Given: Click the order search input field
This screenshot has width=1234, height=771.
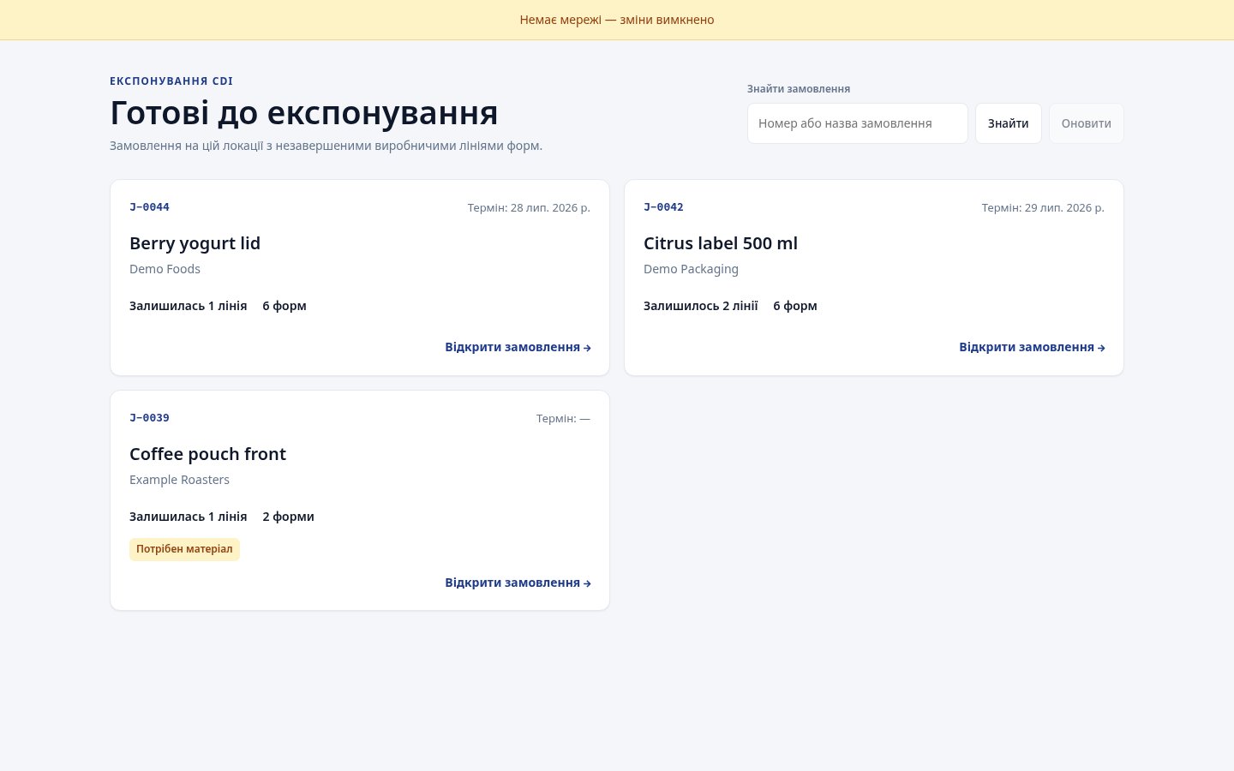Looking at the screenshot, I should click(x=858, y=123).
